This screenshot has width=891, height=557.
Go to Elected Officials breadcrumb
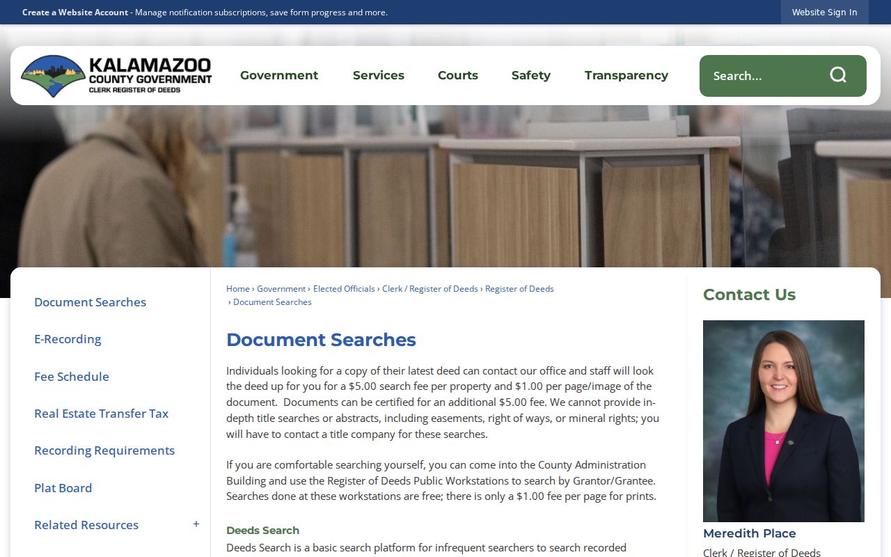344,289
